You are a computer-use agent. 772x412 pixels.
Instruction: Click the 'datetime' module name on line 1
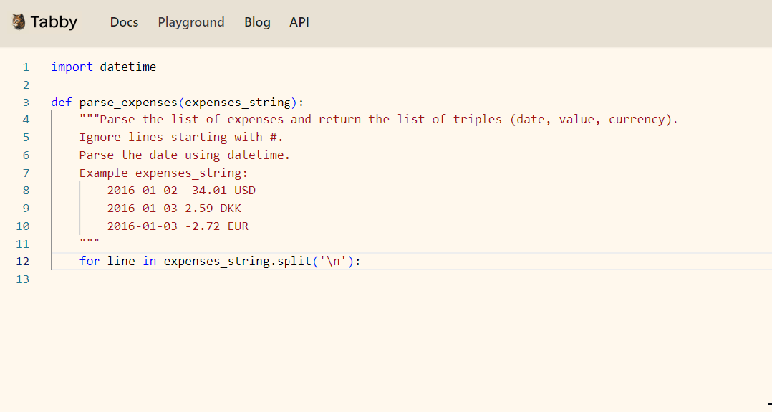point(127,67)
